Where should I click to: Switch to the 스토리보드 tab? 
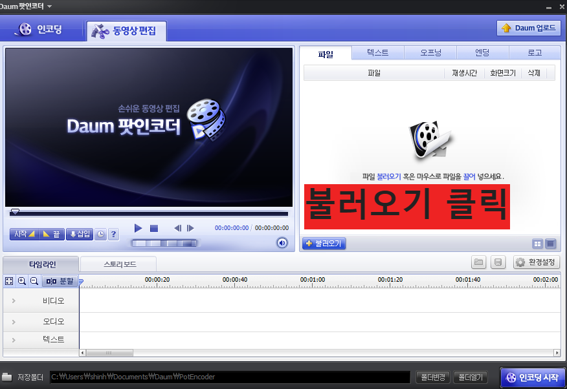(119, 264)
